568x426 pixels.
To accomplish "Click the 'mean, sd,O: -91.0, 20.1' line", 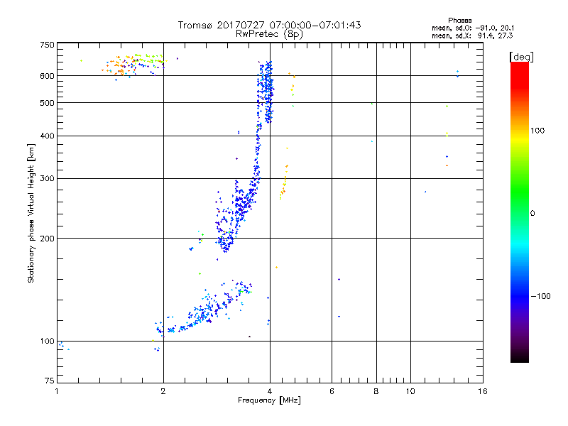I will tap(473, 28).
